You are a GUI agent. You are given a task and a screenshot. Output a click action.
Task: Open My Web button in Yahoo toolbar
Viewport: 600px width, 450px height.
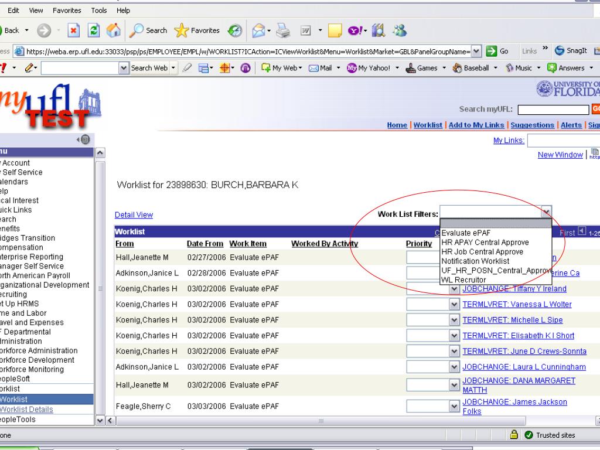pyautogui.click(x=281, y=68)
